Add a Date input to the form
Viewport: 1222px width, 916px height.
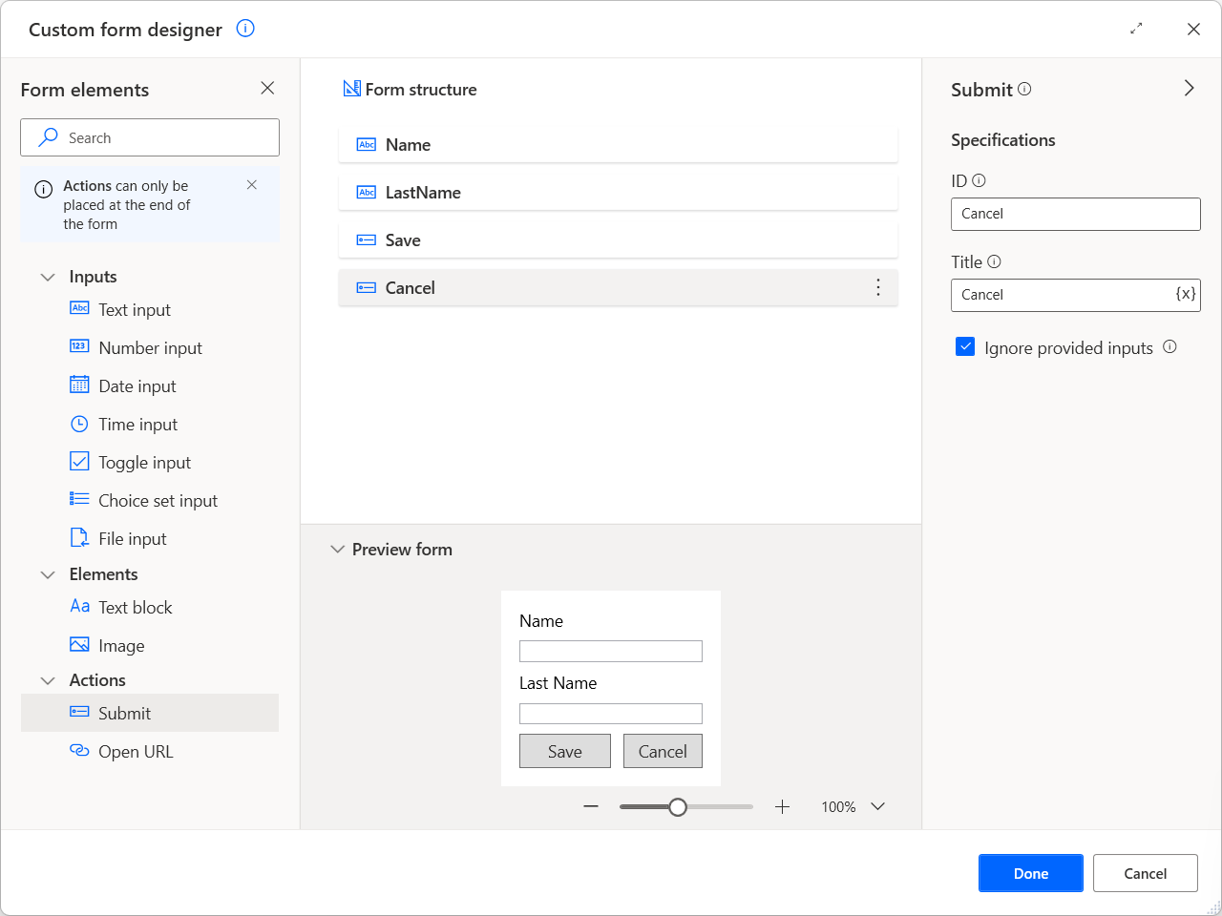tap(136, 385)
